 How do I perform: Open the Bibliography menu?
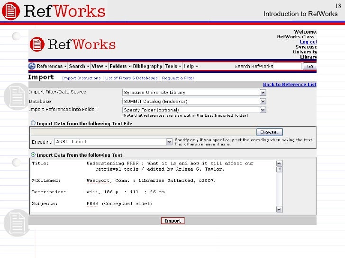pos(147,67)
